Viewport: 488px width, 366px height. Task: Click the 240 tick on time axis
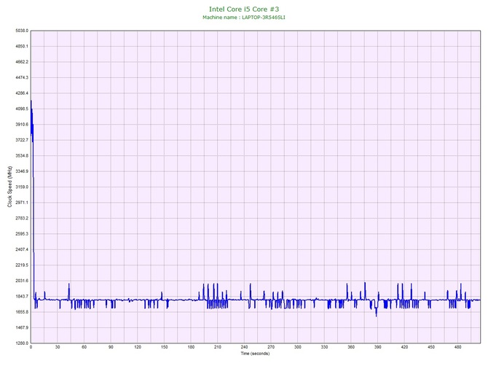pyautogui.click(x=244, y=347)
